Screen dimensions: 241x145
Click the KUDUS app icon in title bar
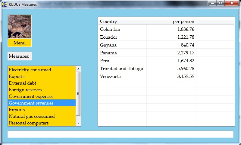pos(5,5)
